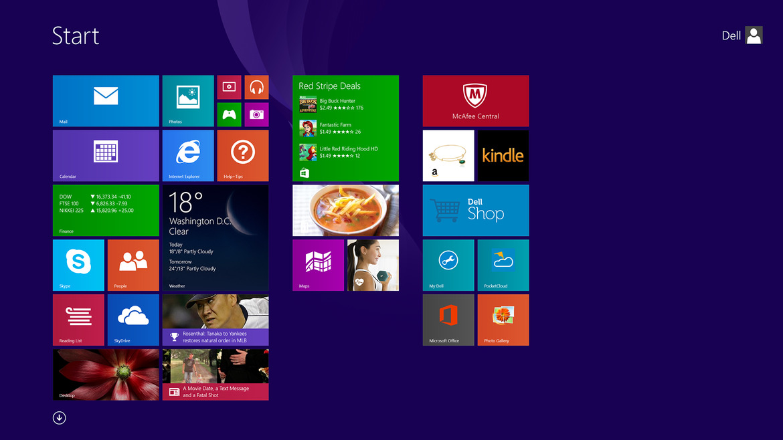Open the People tile

tap(133, 265)
